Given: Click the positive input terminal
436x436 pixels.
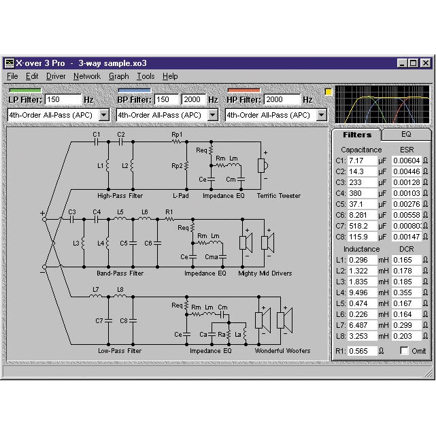Looking at the screenshot, I should pos(44,219).
